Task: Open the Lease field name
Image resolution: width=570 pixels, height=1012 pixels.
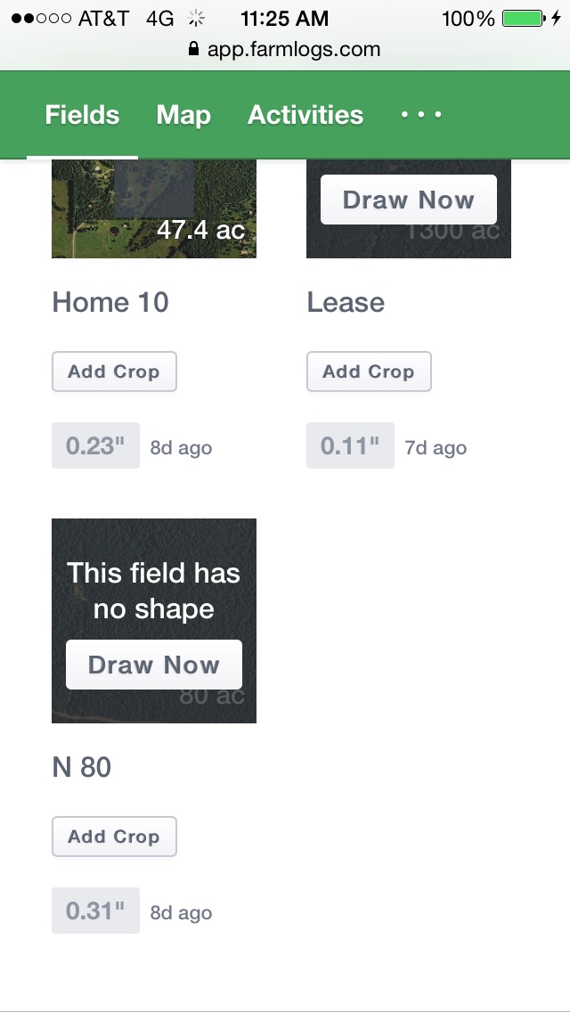Action: (x=346, y=302)
